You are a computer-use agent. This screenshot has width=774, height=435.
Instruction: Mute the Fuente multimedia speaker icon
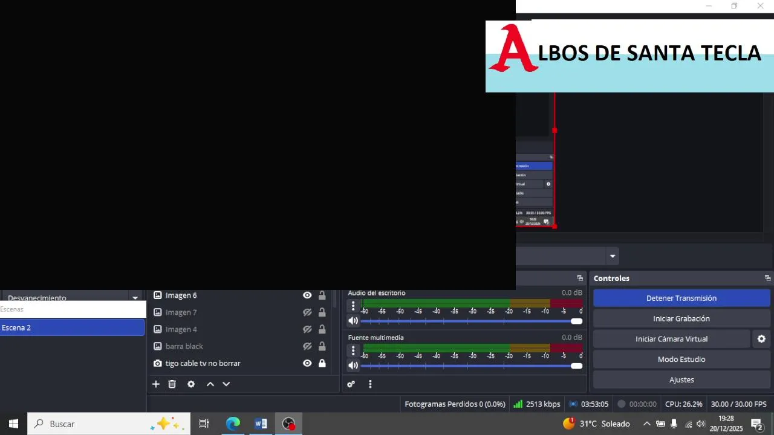click(x=353, y=366)
